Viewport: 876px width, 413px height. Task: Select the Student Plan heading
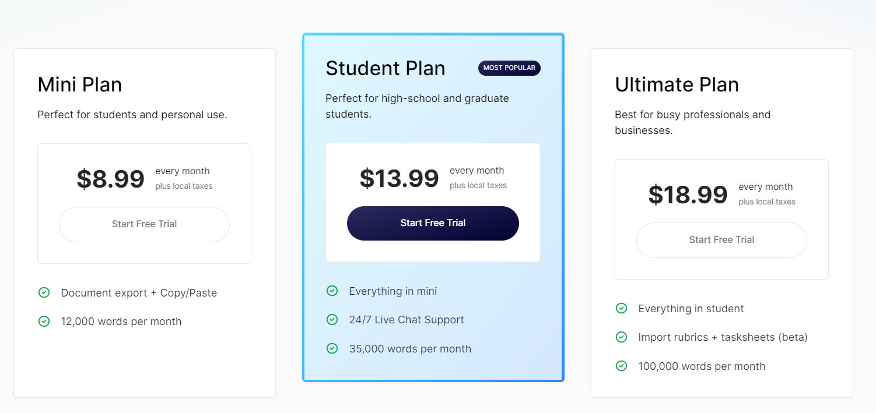coord(386,68)
